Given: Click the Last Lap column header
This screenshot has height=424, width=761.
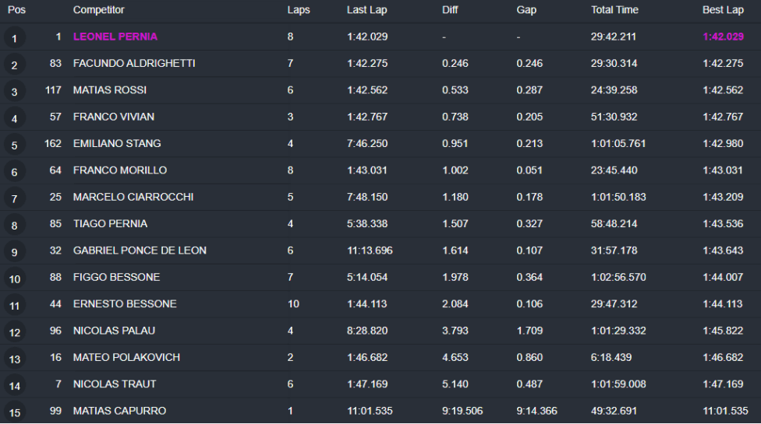Looking at the screenshot, I should pyautogui.click(x=366, y=10).
